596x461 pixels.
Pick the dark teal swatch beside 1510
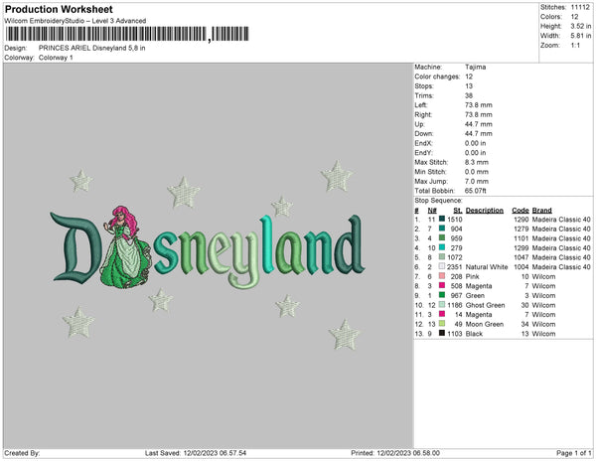(442, 219)
